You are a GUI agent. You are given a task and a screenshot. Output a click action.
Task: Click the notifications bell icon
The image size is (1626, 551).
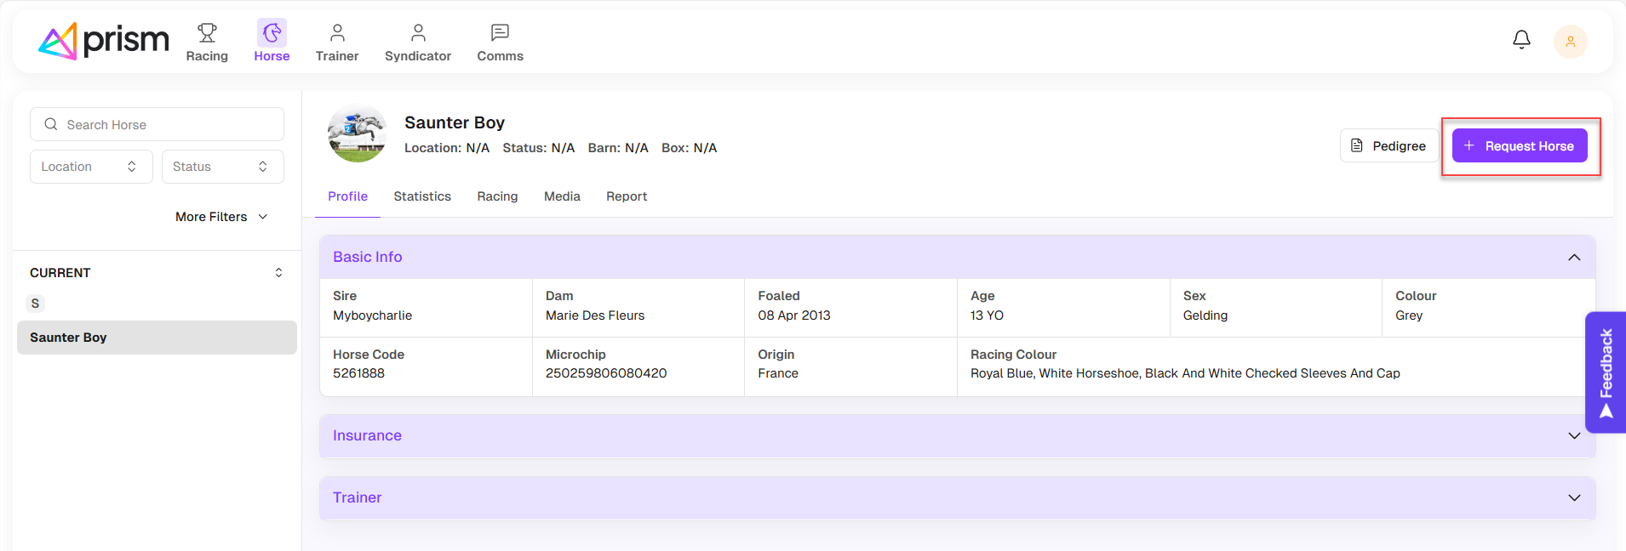click(1521, 40)
